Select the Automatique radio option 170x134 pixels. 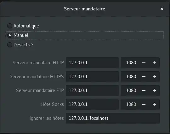pyautogui.click(x=10, y=26)
